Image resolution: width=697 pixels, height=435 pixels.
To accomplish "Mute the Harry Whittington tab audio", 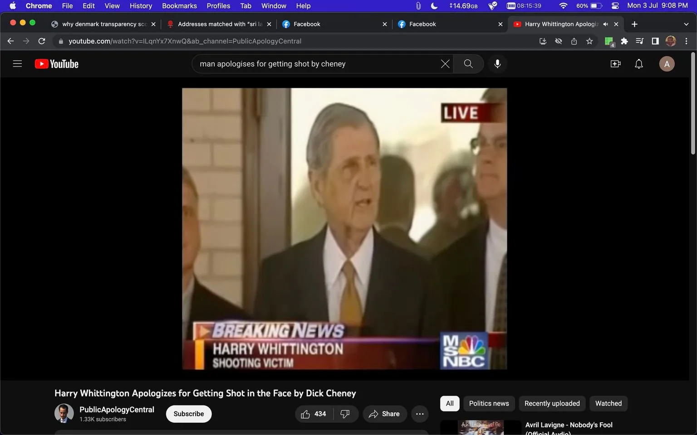I will tap(605, 24).
